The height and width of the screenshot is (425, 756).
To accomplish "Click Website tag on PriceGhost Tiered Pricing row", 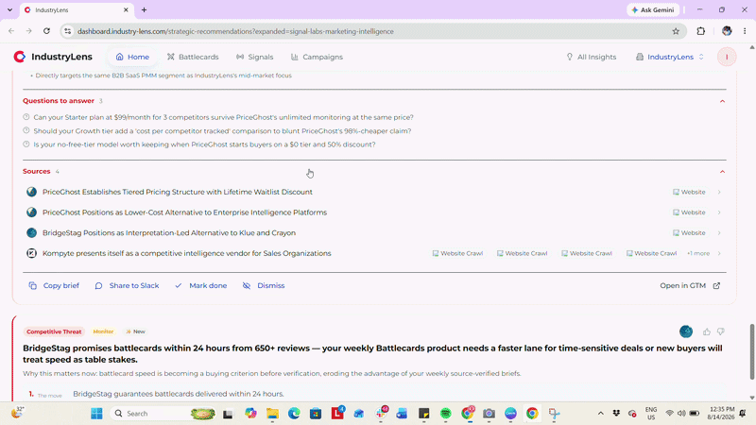I will click(689, 192).
